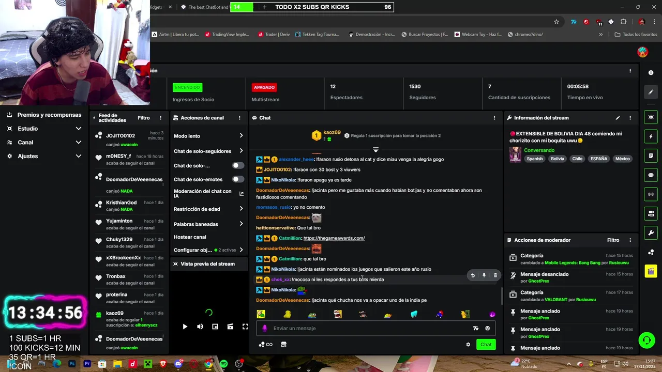Open Feed de actividades three-dot menu
This screenshot has width=662, height=372.
tap(160, 118)
